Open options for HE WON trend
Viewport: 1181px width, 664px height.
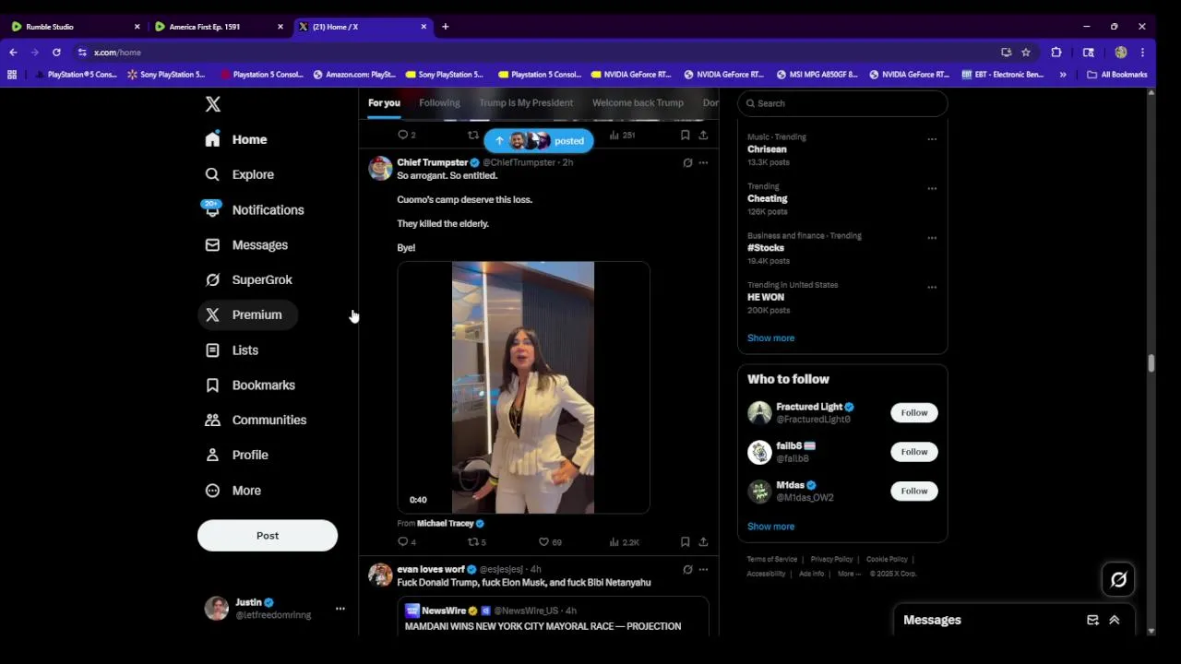point(932,287)
